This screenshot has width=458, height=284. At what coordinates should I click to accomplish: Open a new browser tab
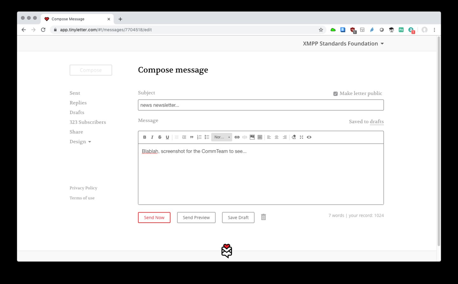click(120, 19)
